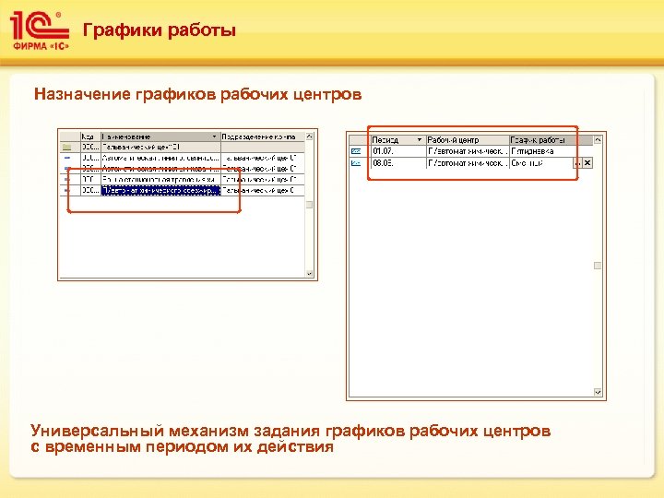Click scroll-up arrow of the right schedules table
664x498 pixels.
598,140
